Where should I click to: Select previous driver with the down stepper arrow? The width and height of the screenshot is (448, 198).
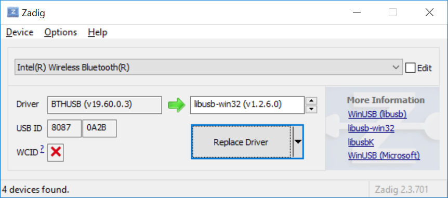(x=312, y=109)
